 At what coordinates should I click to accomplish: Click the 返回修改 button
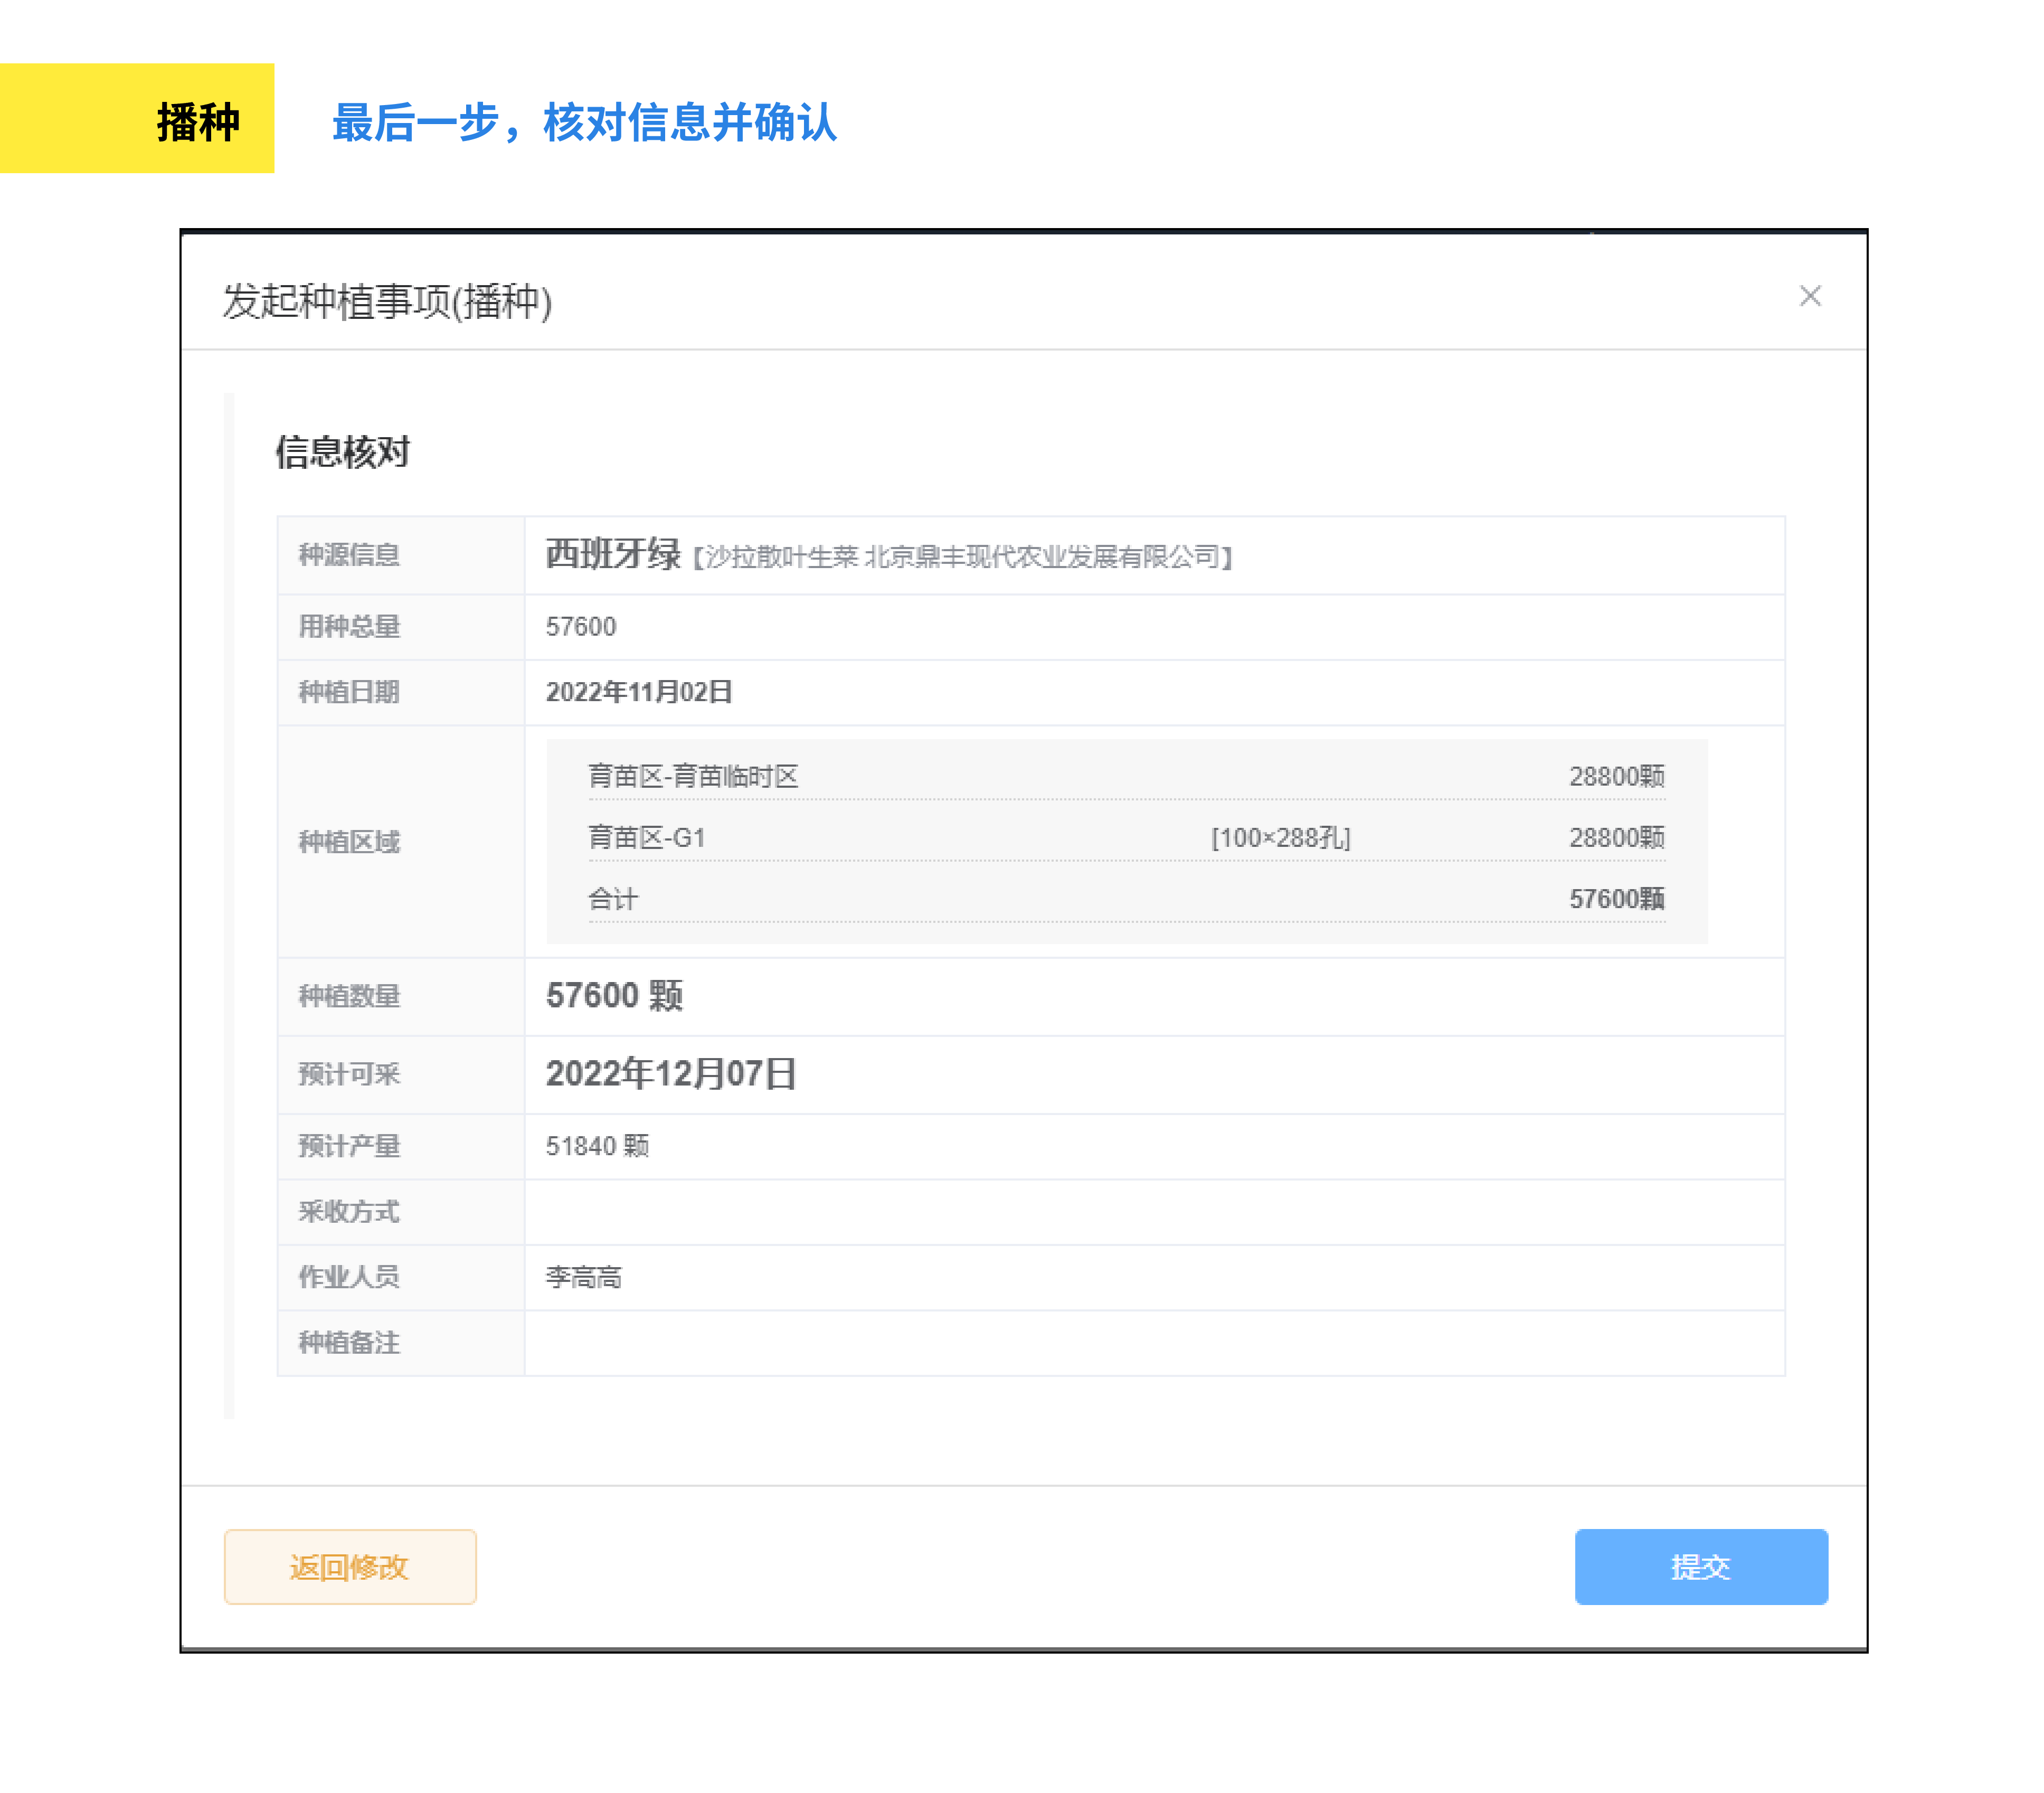[350, 1566]
